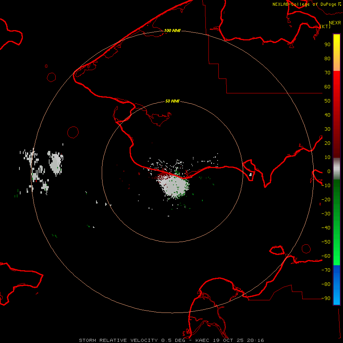Click the 50 value on velocity scale

tap(327, 101)
